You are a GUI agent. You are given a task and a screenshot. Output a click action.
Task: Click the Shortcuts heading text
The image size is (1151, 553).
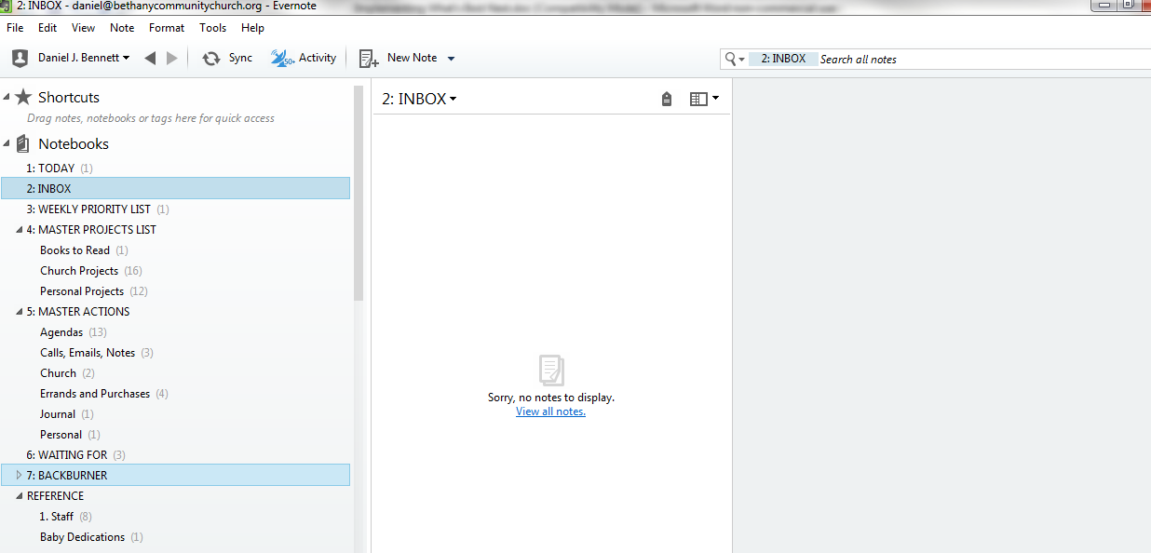coord(69,98)
